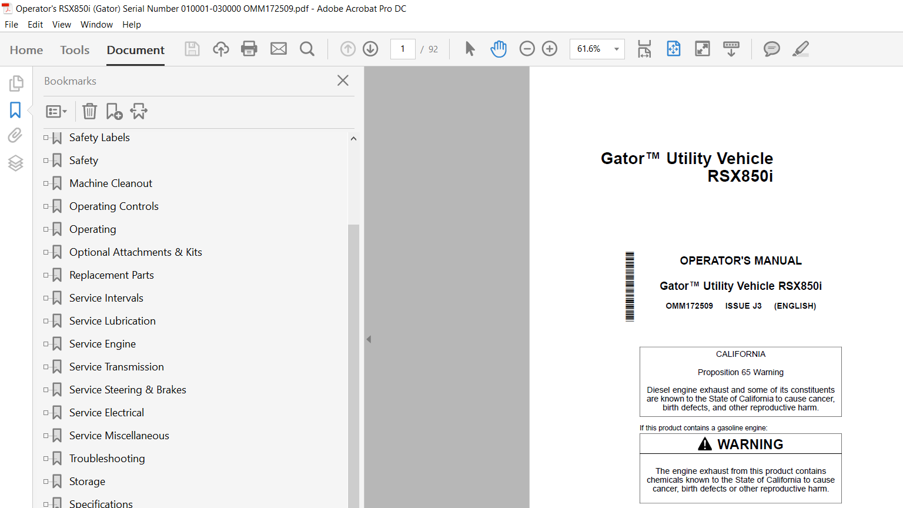Go to previous page arrow
Image resolution: width=903 pixels, height=508 pixels.
(348, 49)
